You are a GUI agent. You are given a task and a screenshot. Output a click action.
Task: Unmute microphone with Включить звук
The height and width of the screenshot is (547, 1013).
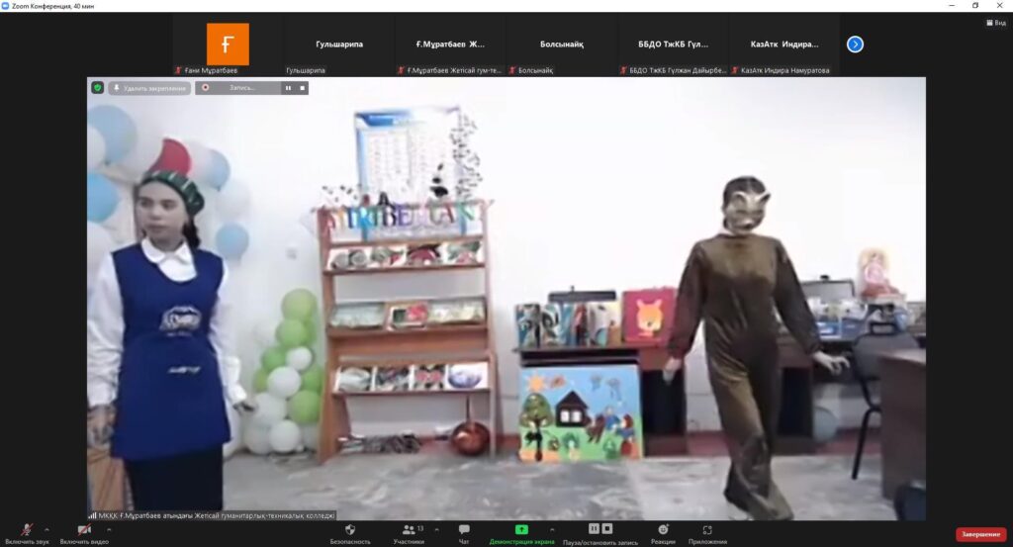(x=27, y=533)
